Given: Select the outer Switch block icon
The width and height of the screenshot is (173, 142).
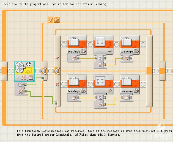Looking at the screenshot, I should pos(44,71).
